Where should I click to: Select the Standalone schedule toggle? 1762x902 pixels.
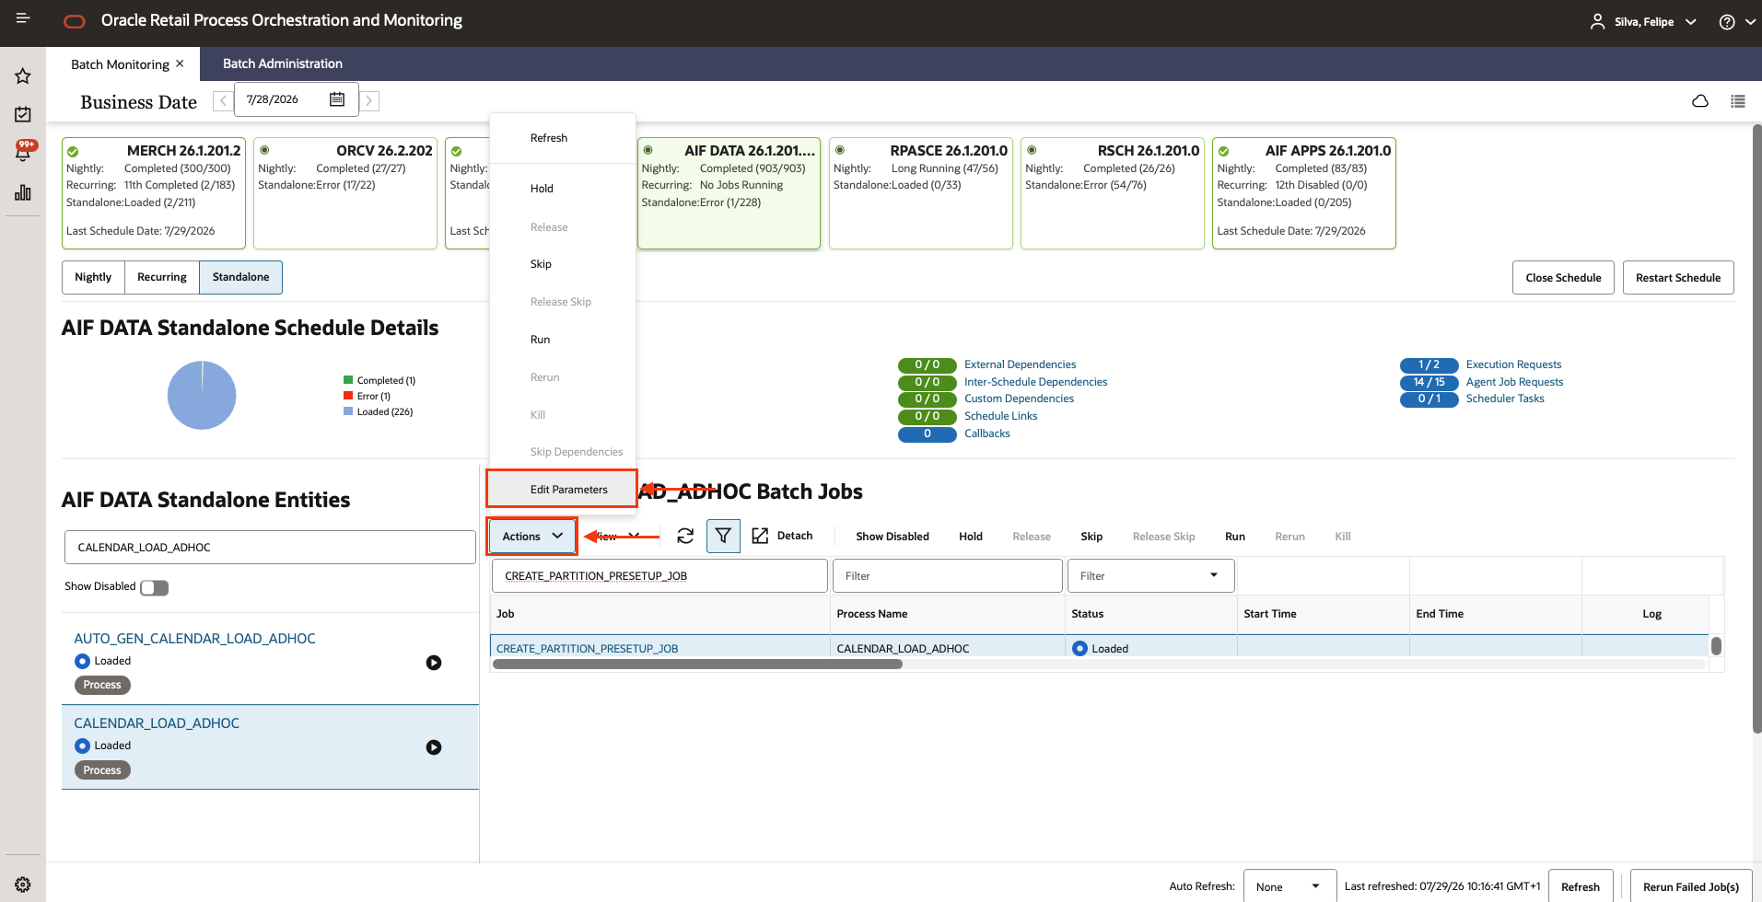tap(241, 277)
